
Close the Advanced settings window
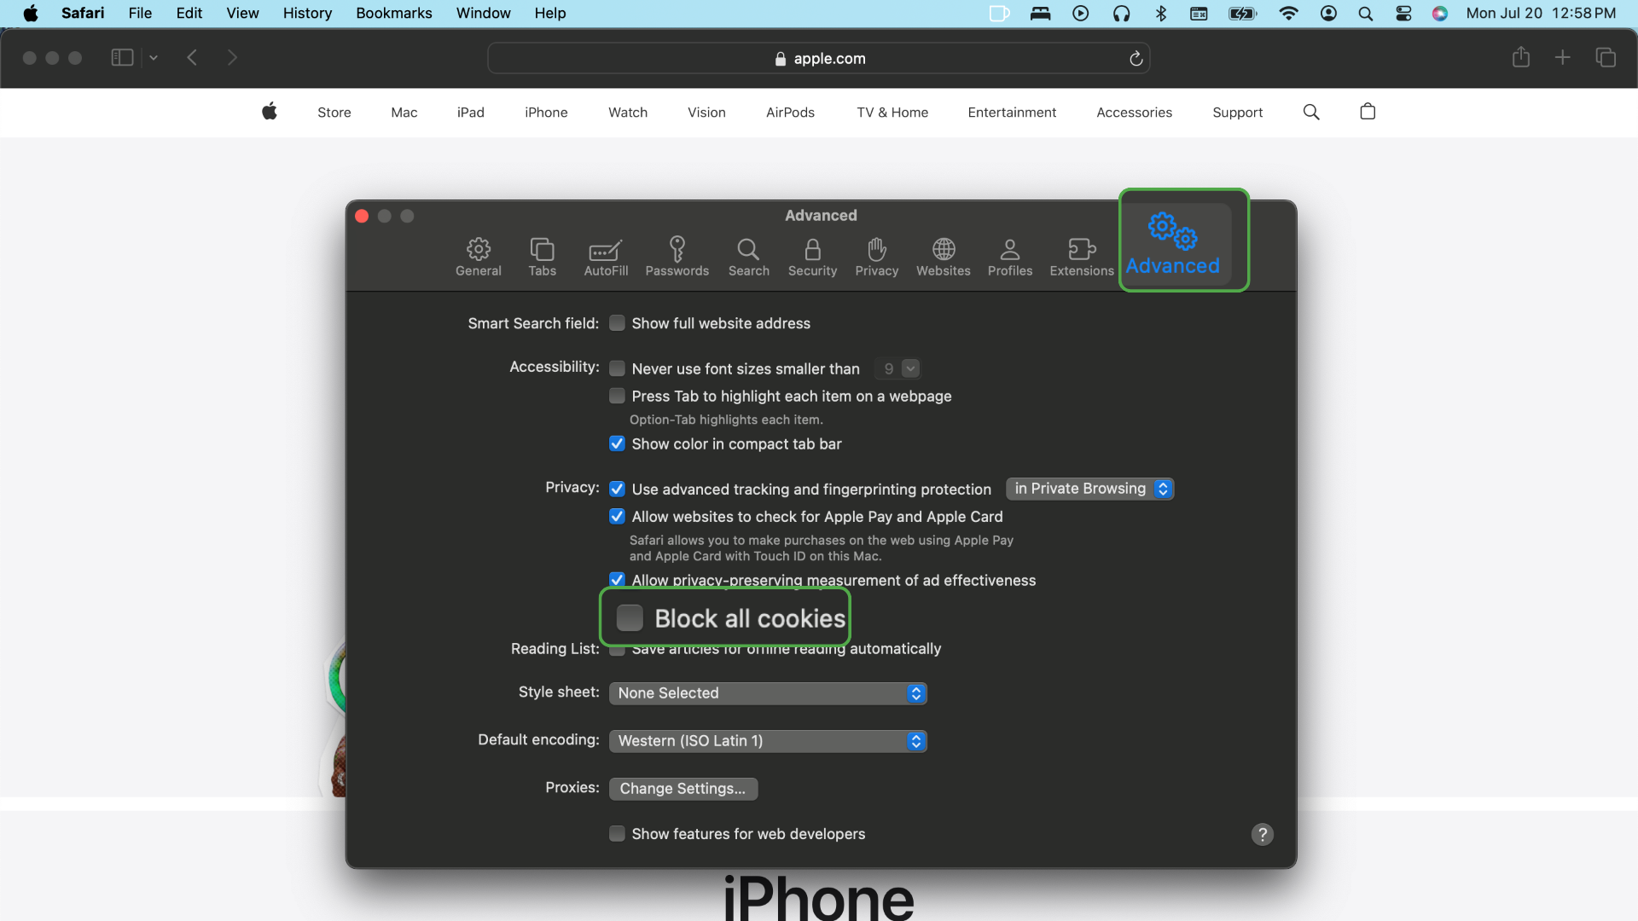point(362,216)
